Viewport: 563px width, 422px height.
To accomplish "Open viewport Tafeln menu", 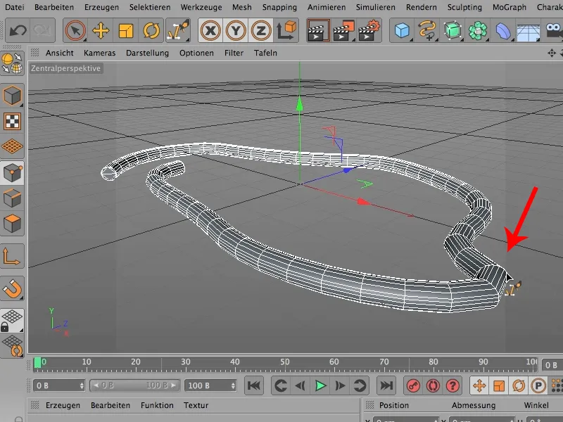I will (265, 53).
